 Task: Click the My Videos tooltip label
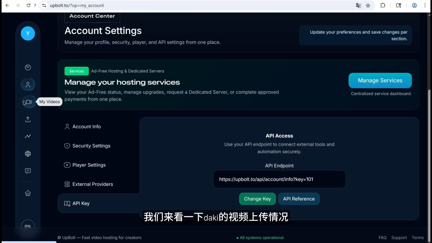click(x=50, y=102)
